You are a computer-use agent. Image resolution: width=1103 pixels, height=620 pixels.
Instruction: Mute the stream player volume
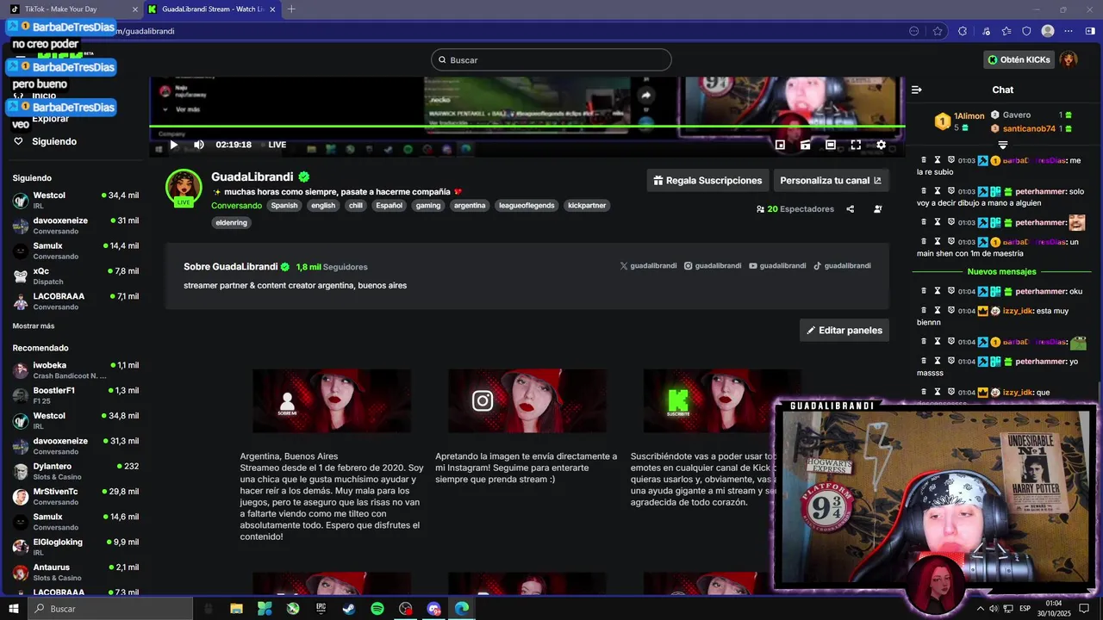(x=199, y=145)
